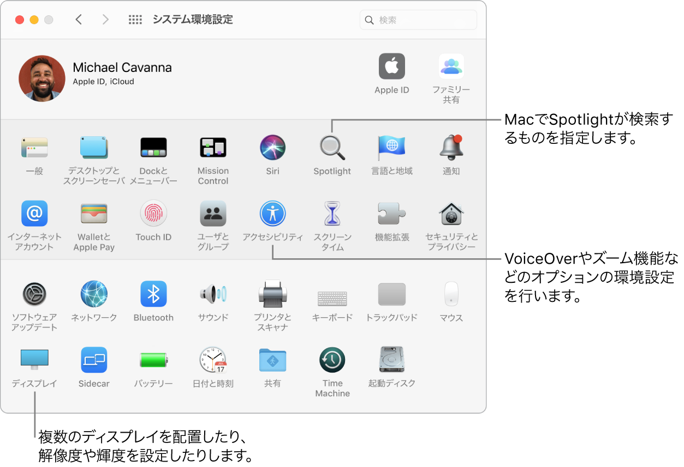The image size is (684, 467).
Task: Click the 検索 (search) field
Action: click(x=418, y=20)
